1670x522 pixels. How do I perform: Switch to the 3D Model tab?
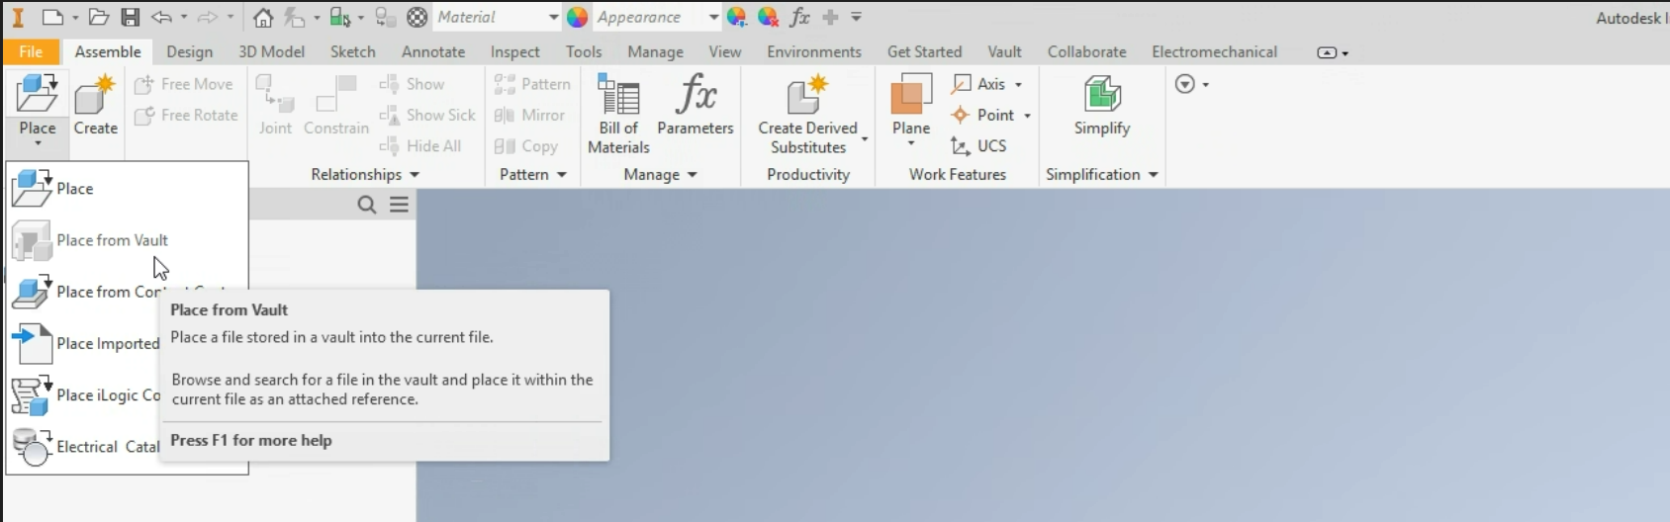pos(271,51)
